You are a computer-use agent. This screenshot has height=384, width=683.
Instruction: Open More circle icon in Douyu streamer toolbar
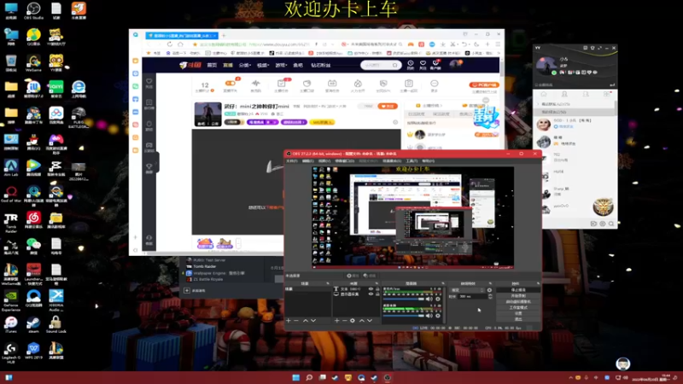pyautogui.click(x=435, y=85)
